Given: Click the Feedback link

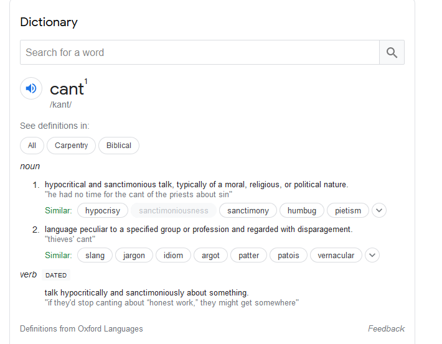Looking at the screenshot, I should 386,328.
